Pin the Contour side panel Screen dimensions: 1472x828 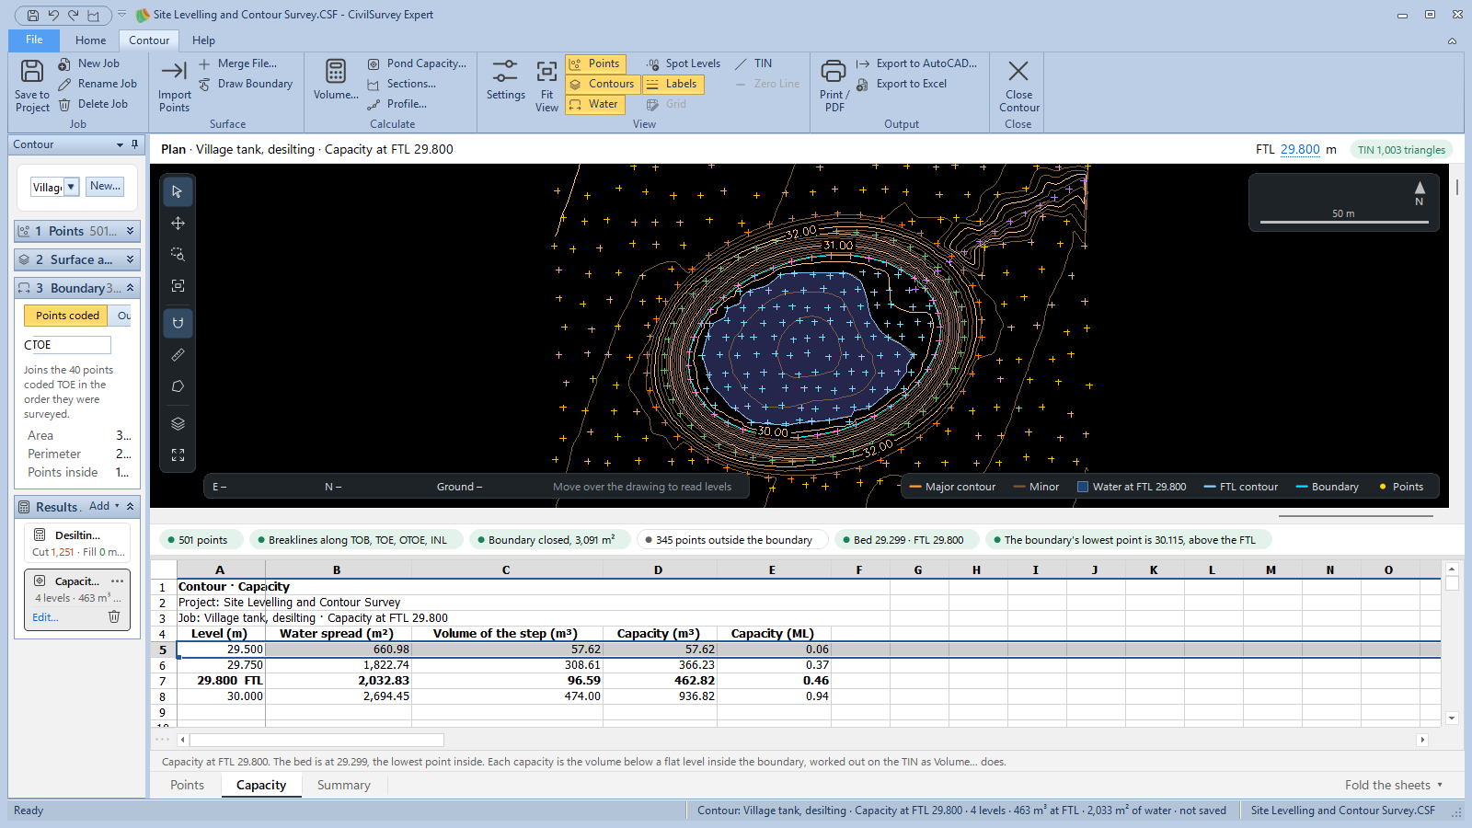134,144
